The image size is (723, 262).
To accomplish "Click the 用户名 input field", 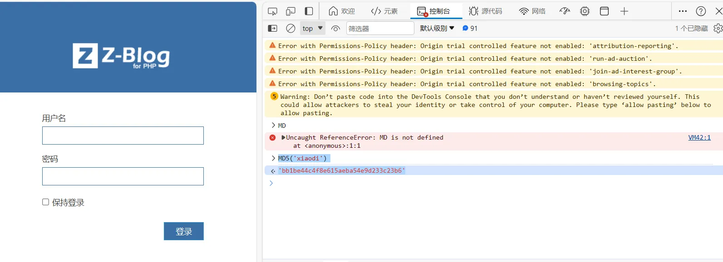I will [123, 136].
